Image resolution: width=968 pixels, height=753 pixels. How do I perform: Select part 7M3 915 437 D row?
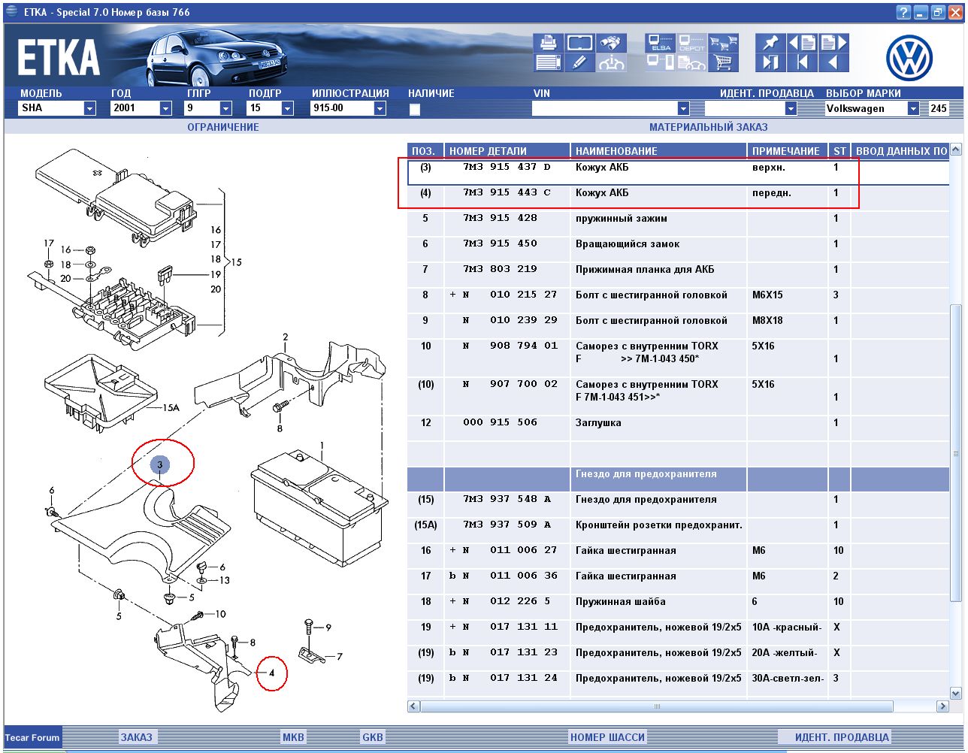(x=679, y=172)
